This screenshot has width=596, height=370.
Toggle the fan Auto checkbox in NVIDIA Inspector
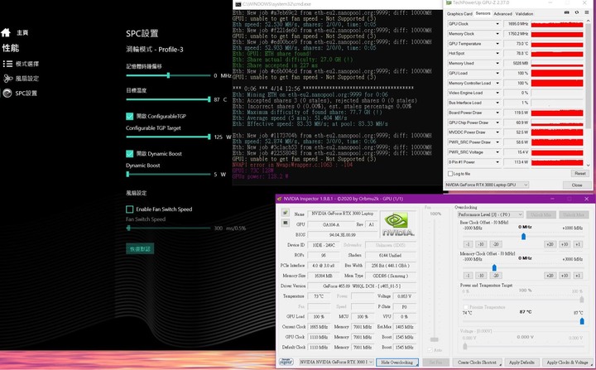[430, 350]
